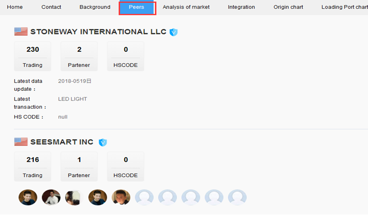Open Stoneway International LLC company link
368x215 pixels.
pos(98,32)
